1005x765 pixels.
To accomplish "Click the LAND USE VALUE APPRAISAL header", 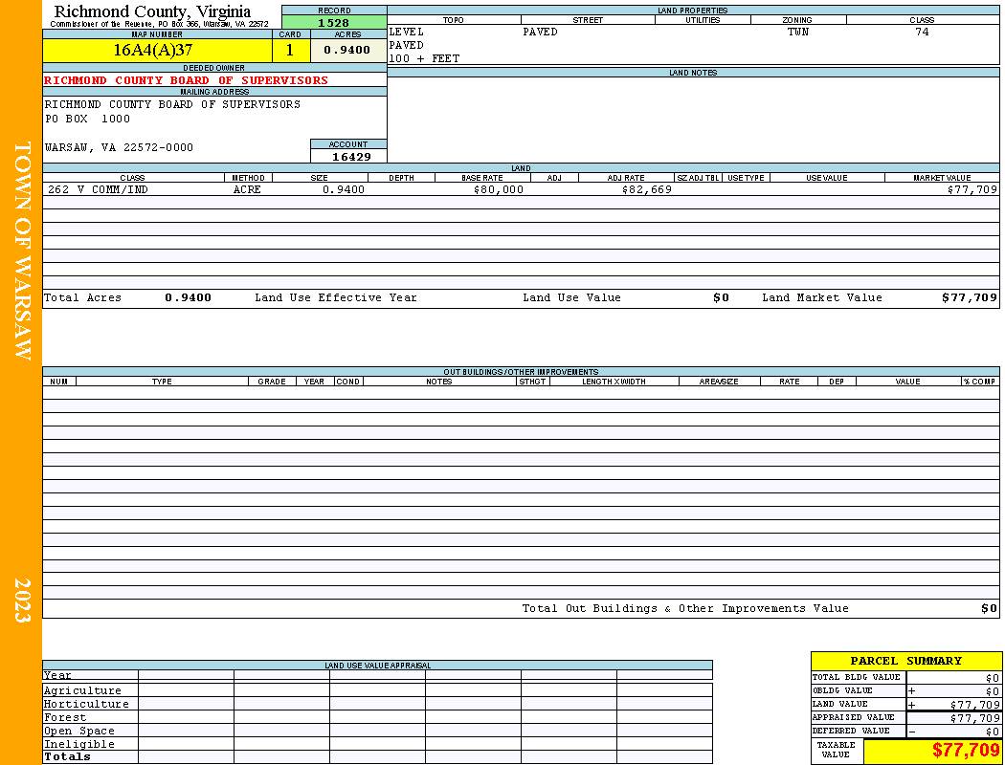I will click(x=377, y=666).
